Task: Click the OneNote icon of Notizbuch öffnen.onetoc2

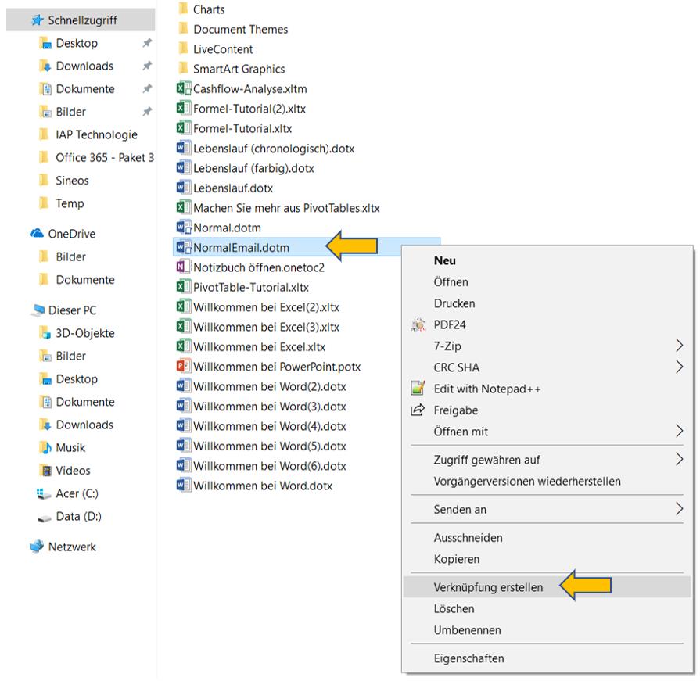Action: 184,267
